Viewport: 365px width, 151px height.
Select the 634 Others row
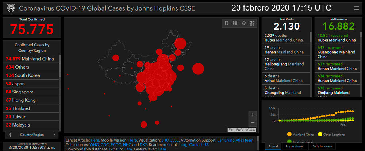(31, 67)
